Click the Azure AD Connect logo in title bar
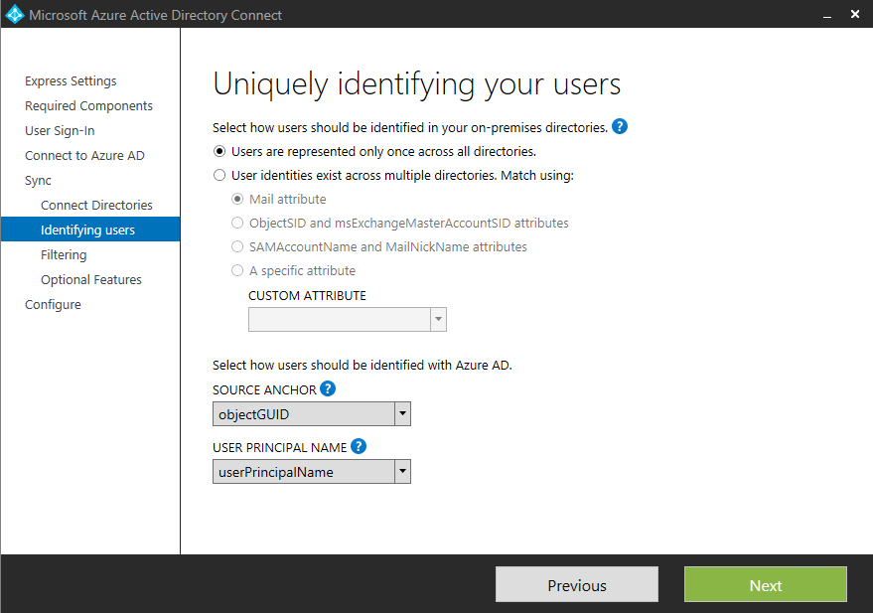 [14, 15]
